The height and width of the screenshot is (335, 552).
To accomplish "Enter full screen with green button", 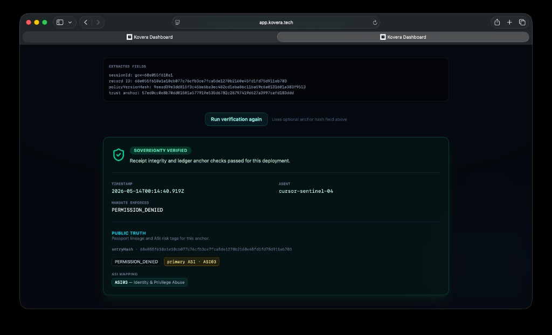I will tap(45, 22).
